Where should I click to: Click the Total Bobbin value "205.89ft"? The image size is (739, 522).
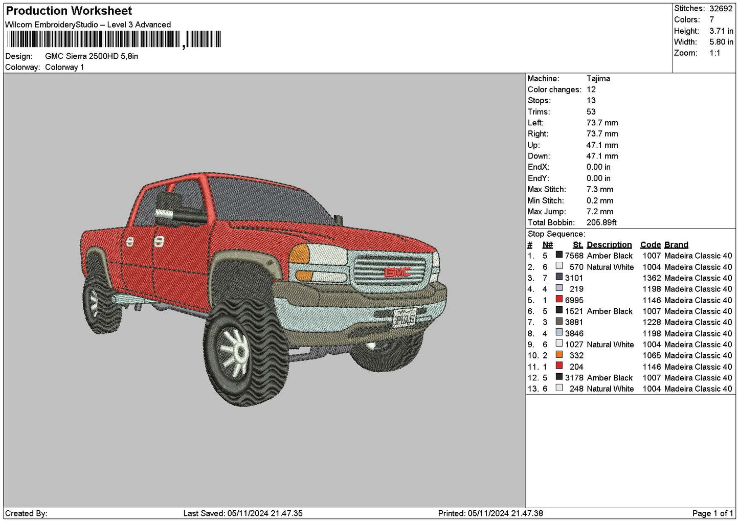click(x=602, y=222)
